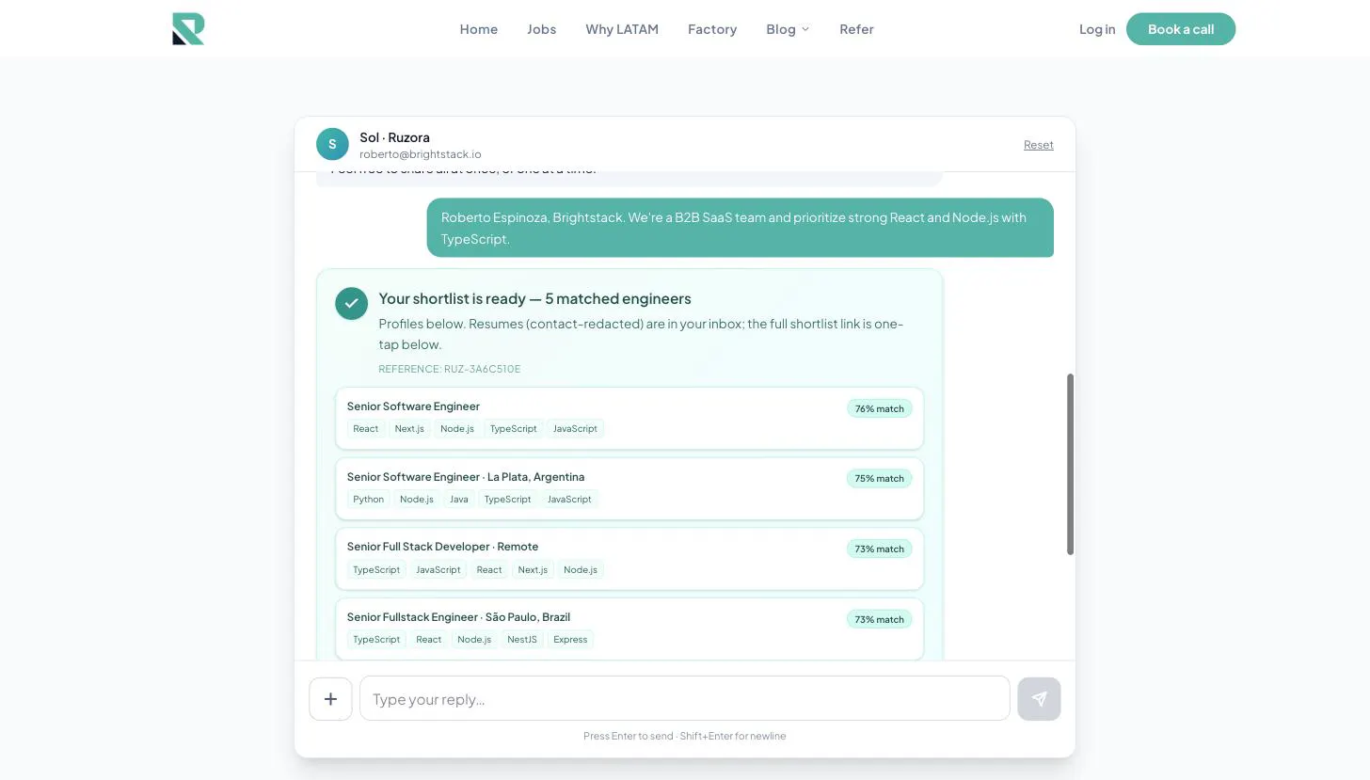Click the green shortlist checkmark icon
Image resolution: width=1370 pixels, height=780 pixels.
point(351,303)
